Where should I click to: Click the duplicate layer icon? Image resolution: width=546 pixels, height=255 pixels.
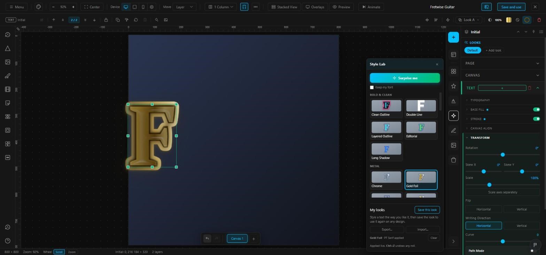[118, 20]
